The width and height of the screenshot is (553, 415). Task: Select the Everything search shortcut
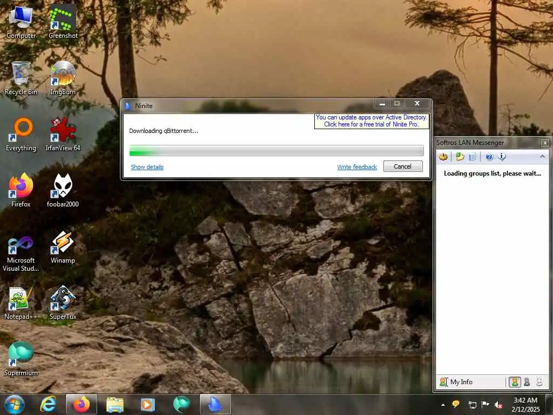coord(21,135)
